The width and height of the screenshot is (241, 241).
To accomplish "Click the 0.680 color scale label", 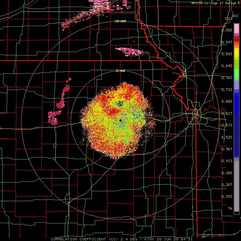I will (227, 101).
